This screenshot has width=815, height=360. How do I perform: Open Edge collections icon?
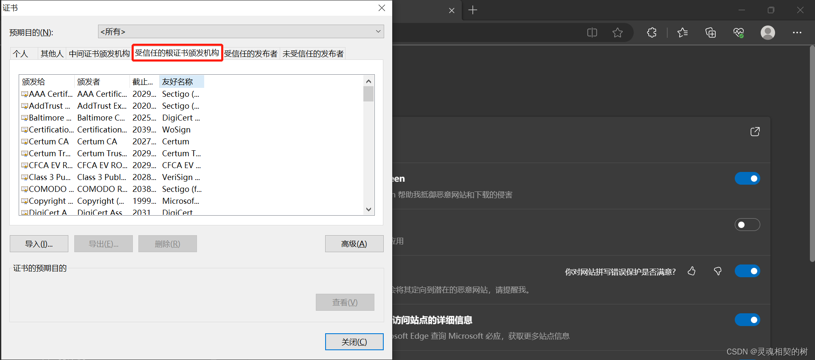(711, 33)
